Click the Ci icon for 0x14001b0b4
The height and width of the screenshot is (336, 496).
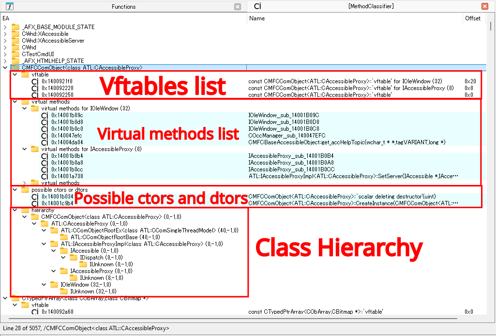pos(45,156)
